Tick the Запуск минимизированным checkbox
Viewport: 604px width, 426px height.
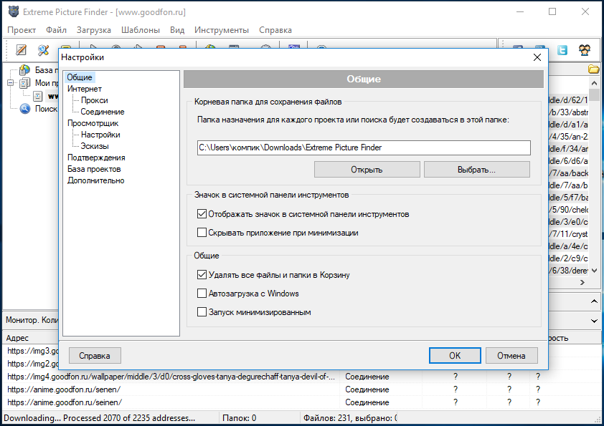(x=202, y=312)
